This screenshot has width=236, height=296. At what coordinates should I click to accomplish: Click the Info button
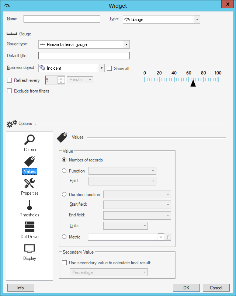pyautogui.click(x=21, y=288)
